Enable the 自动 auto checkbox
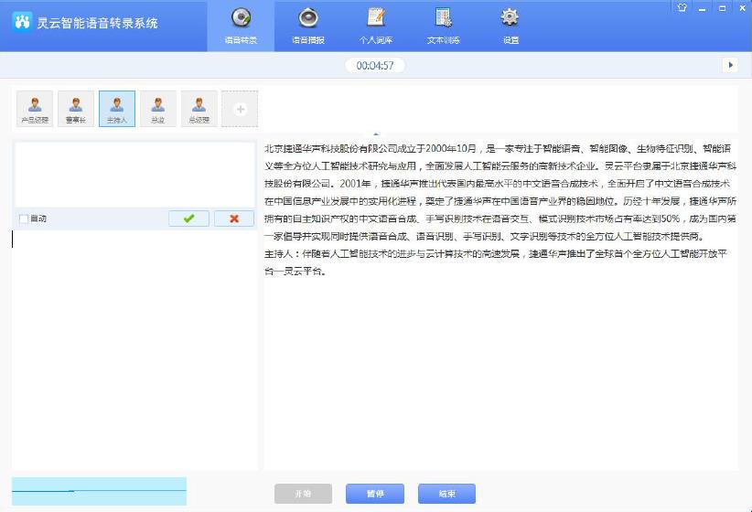Viewport: 752px width, 512px height. [x=24, y=219]
